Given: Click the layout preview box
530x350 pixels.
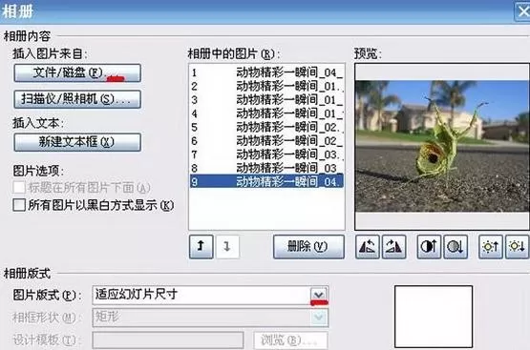Looking at the screenshot, I should tap(434, 317).
